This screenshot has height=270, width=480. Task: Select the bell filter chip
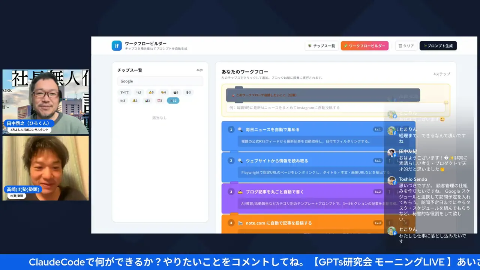click(x=135, y=100)
